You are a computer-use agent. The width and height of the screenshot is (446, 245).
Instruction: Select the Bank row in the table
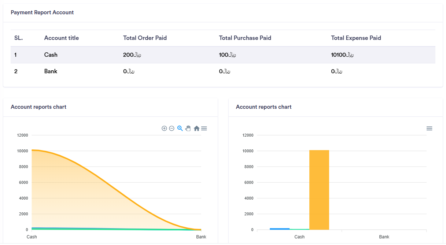point(51,71)
